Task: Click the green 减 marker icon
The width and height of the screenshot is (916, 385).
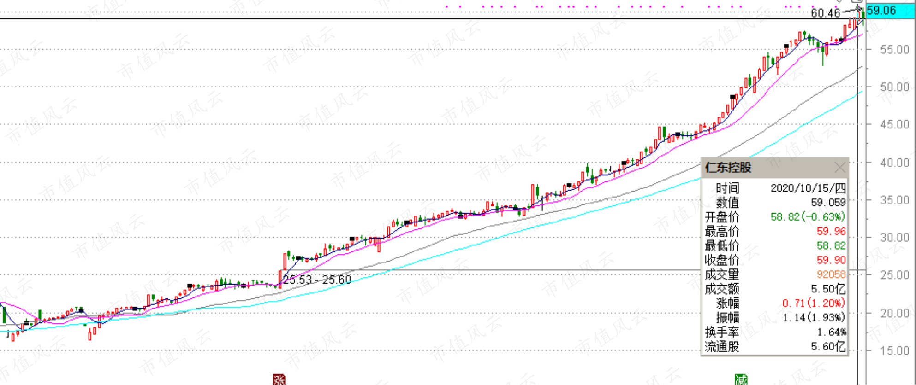Action: (741, 379)
